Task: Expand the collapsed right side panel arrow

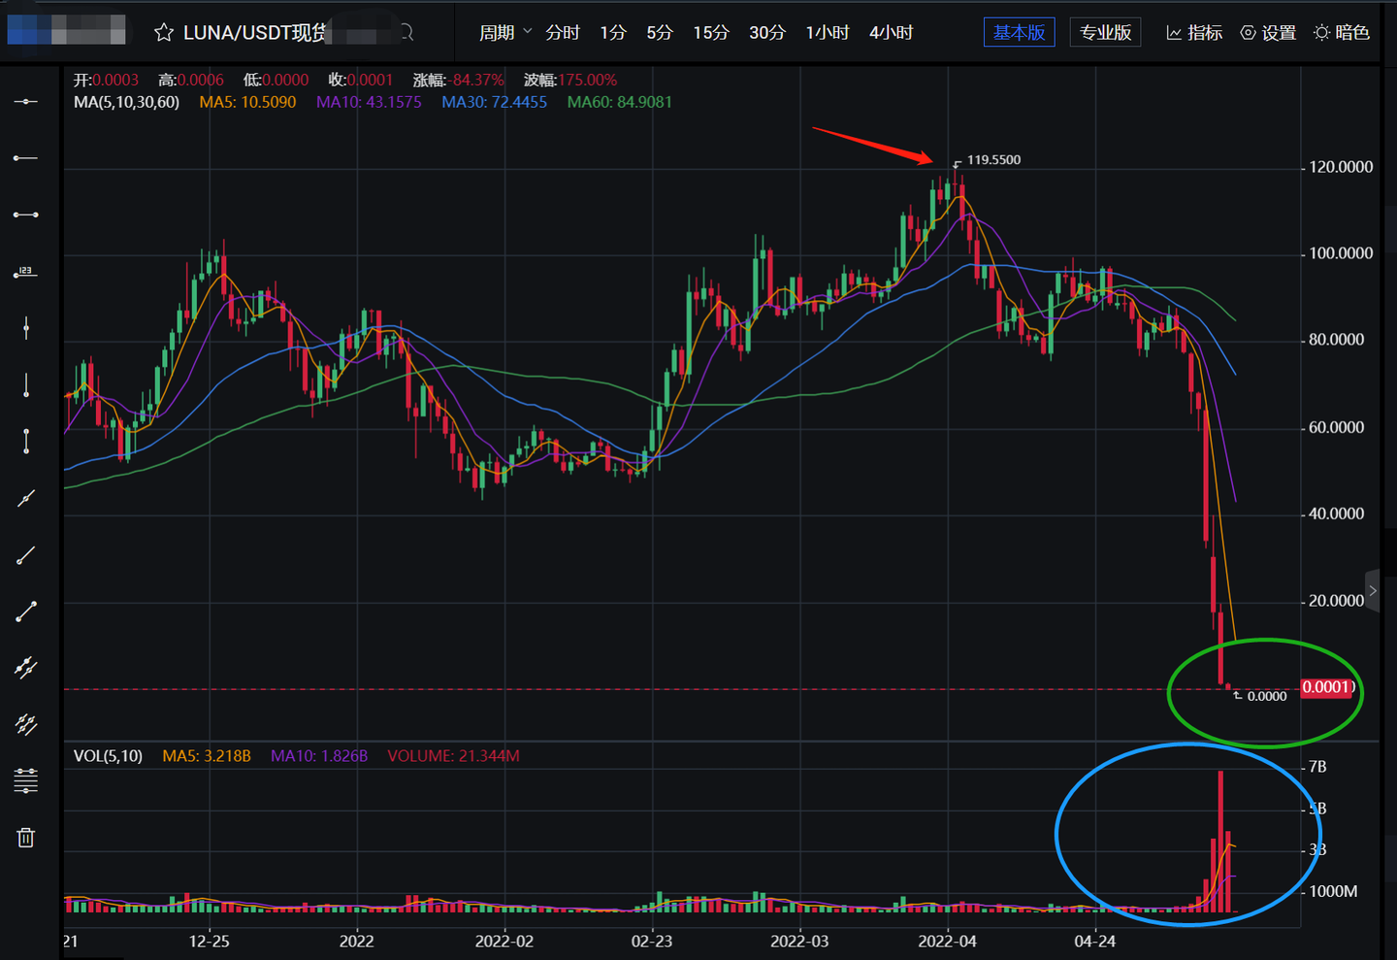Action: click(x=1372, y=590)
